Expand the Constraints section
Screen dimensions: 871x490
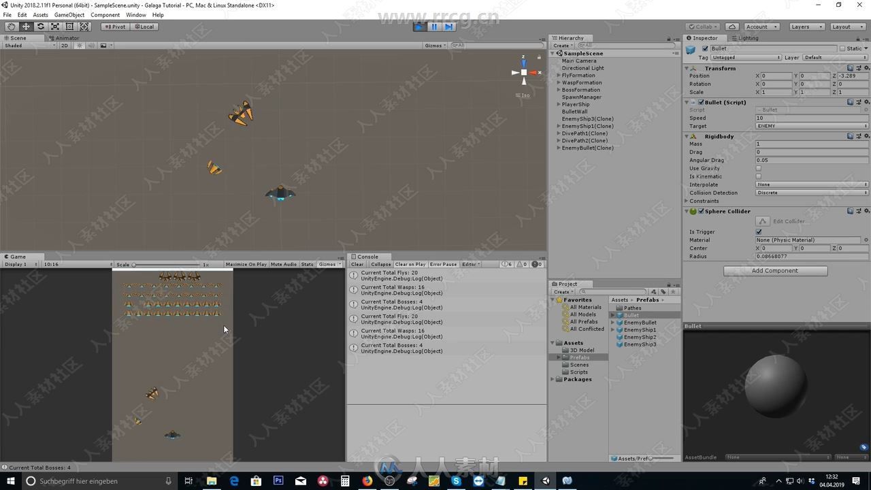click(687, 201)
